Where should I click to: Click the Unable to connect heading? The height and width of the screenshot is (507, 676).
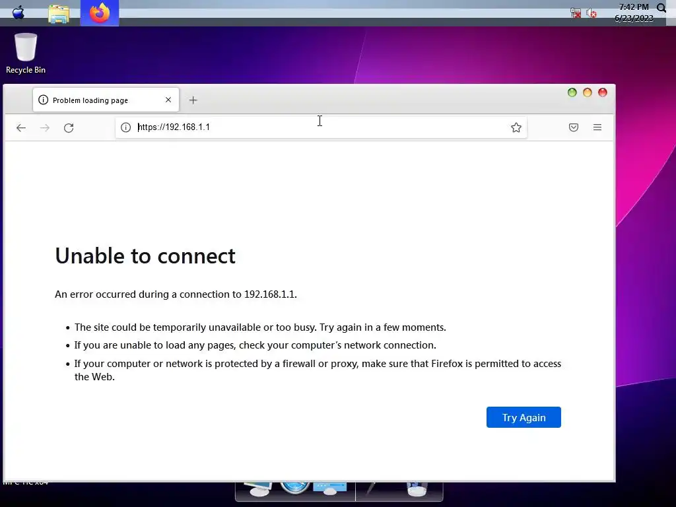pos(145,255)
